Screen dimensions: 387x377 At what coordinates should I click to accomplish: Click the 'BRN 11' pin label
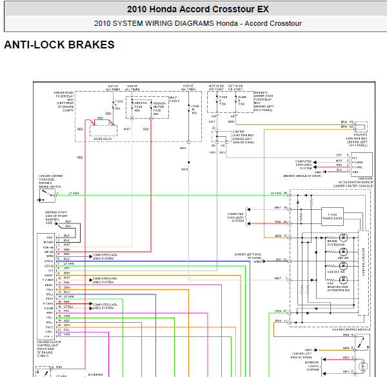(281, 321)
